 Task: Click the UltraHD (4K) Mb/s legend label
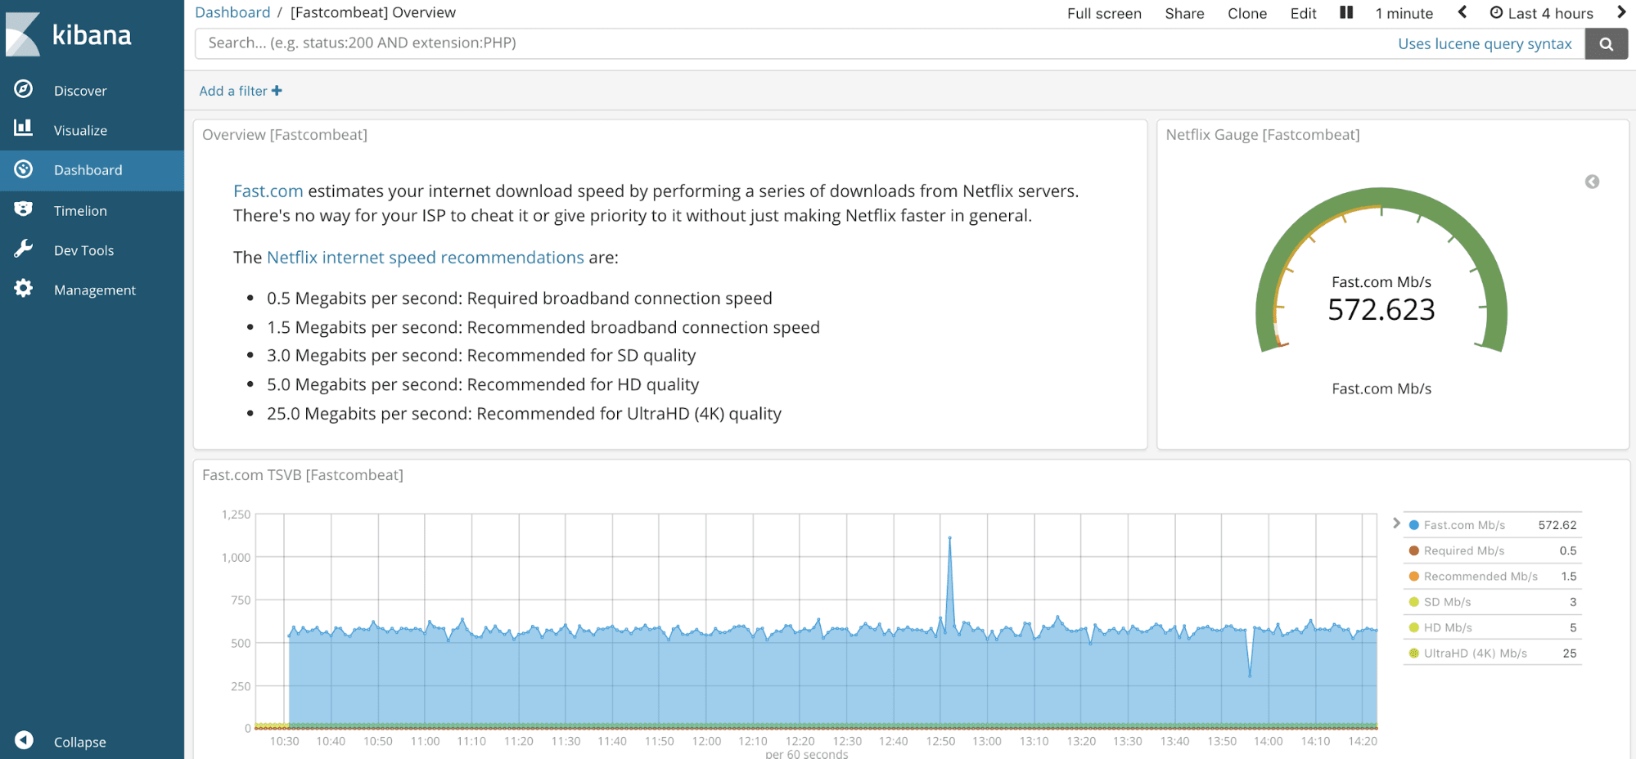(x=1476, y=653)
